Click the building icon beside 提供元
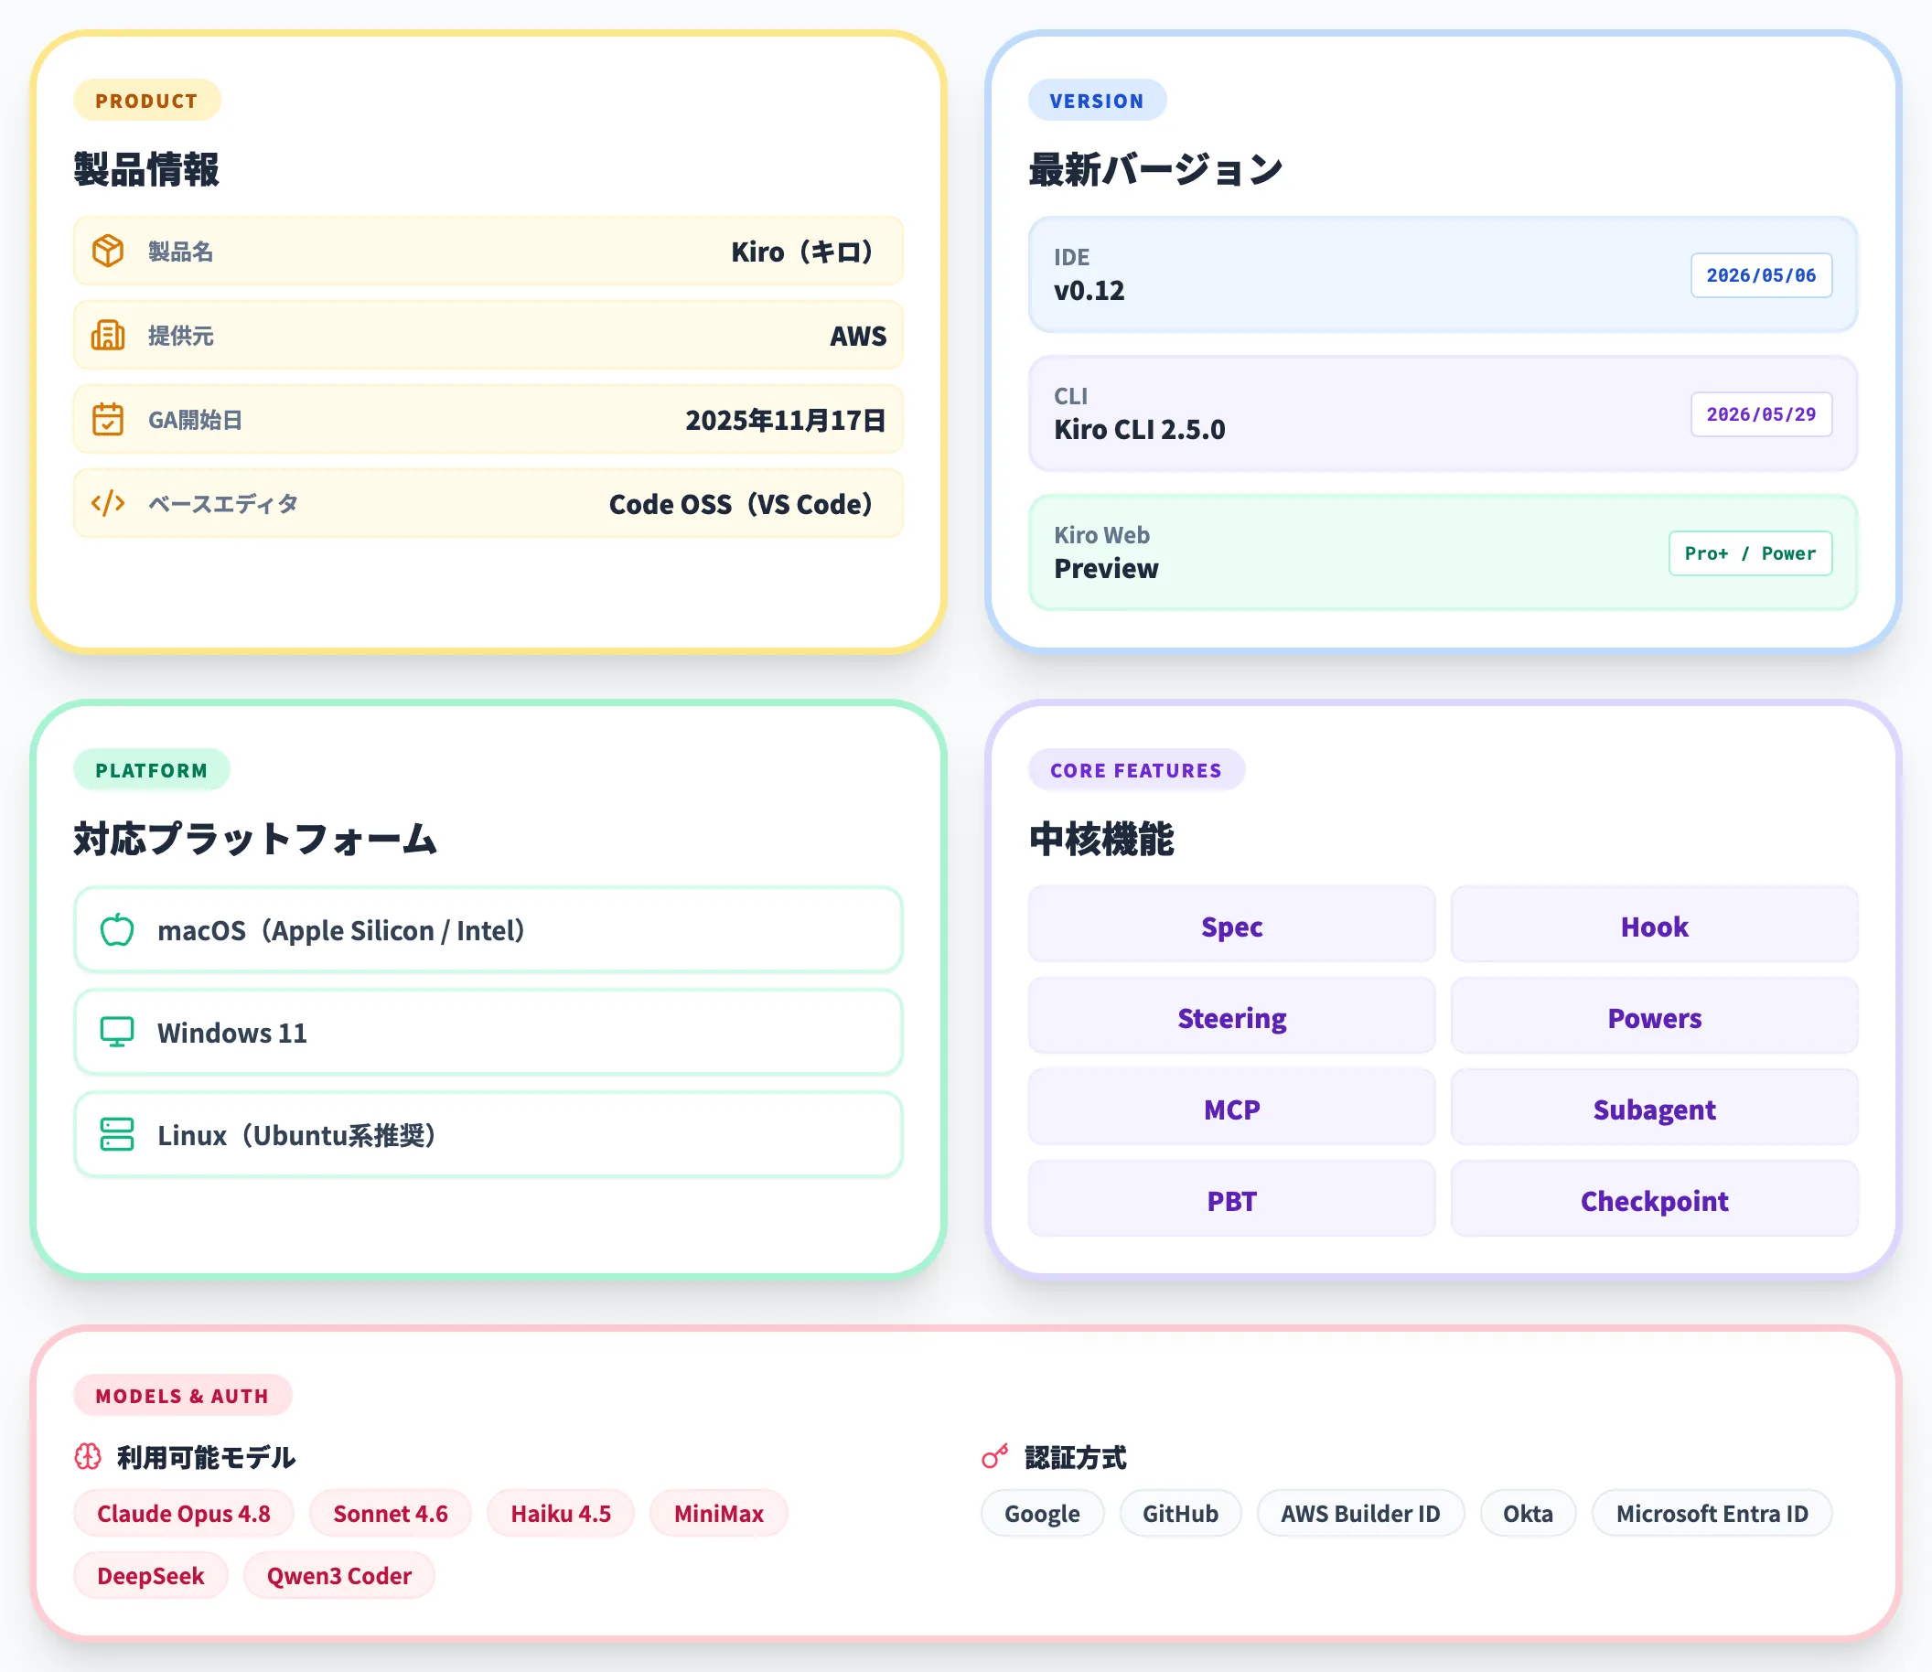Viewport: 1932px width, 1672px height. pos(108,335)
